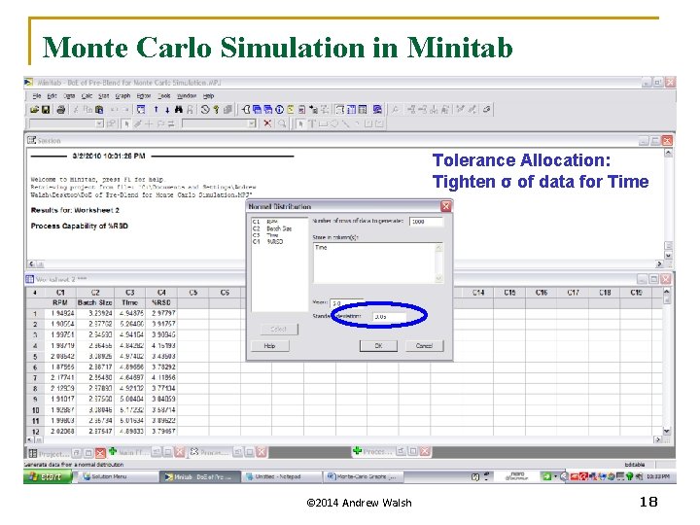
Task: Click the Standard deviation input field
Action: pyautogui.click(x=389, y=317)
